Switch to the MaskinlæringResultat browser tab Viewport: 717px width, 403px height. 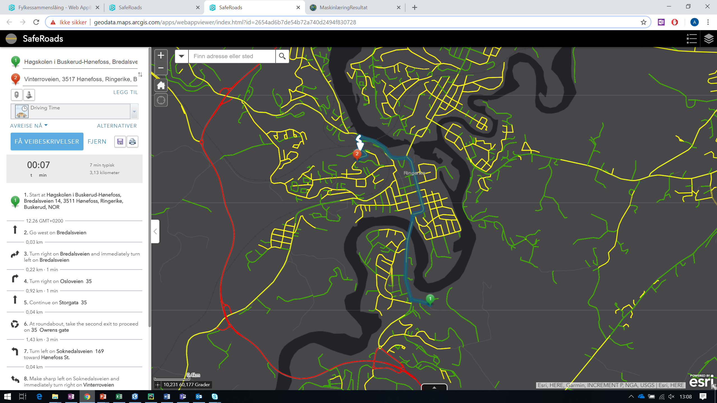click(343, 8)
